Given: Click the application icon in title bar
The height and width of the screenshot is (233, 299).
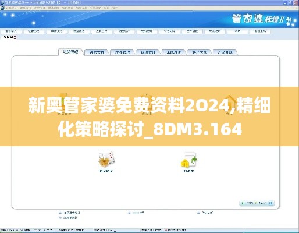Looking at the screenshot, I should 2,2.
